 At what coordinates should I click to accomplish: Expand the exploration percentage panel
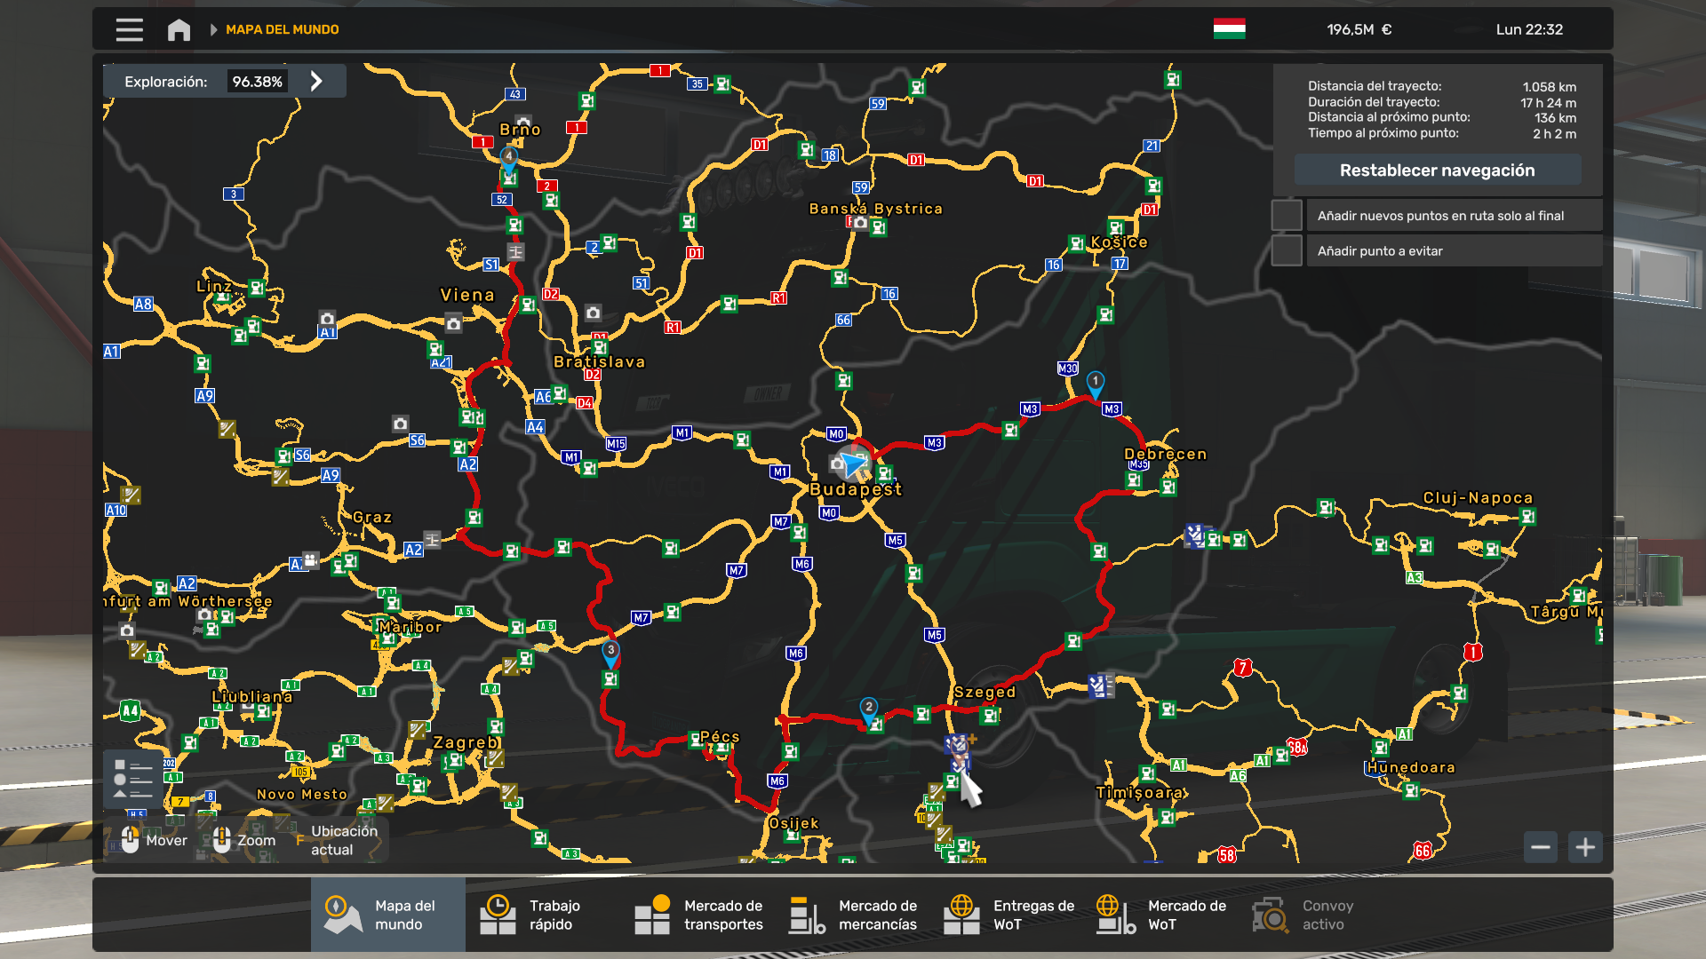316,81
